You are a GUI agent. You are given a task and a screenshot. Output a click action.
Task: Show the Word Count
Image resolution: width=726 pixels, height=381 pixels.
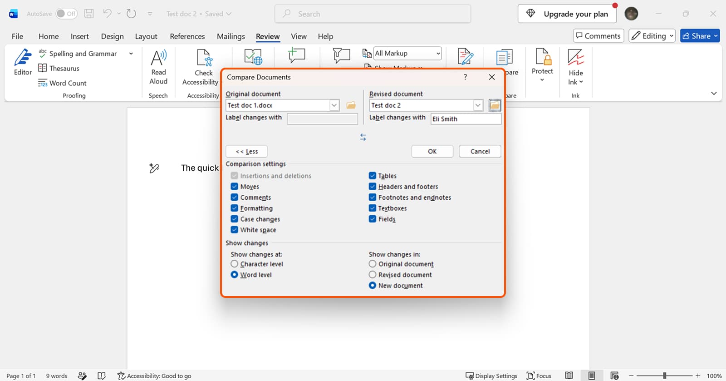tap(62, 83)
